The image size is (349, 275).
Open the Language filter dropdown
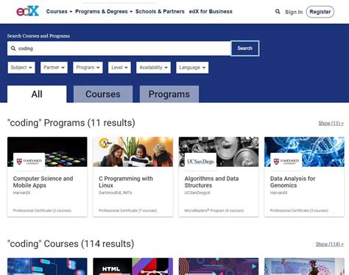pyautogui.click(x=192, y=68)
